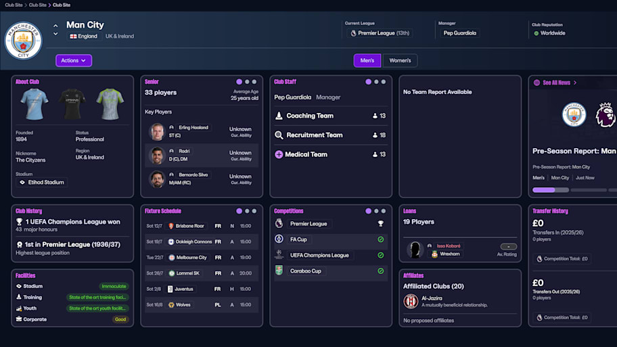This screenshot has width=617, height=347.
Task: Open Premier League (13th) current league
Action: pyautogui.click(x=380, y=33)
